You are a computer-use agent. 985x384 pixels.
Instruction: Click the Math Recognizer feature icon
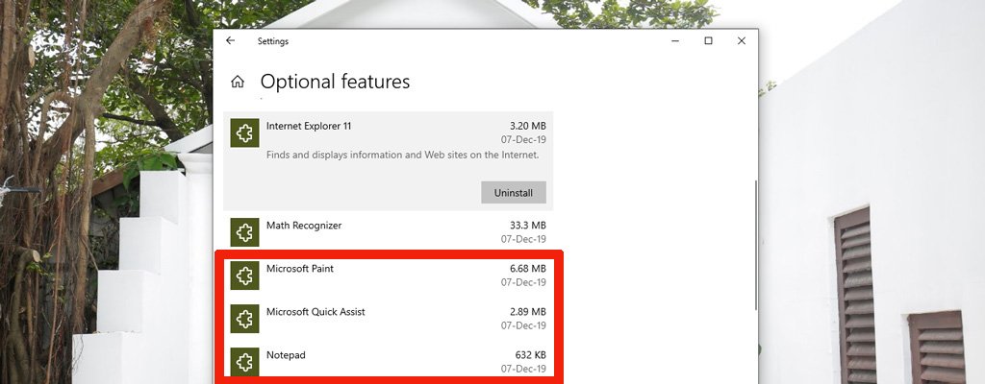245,232
